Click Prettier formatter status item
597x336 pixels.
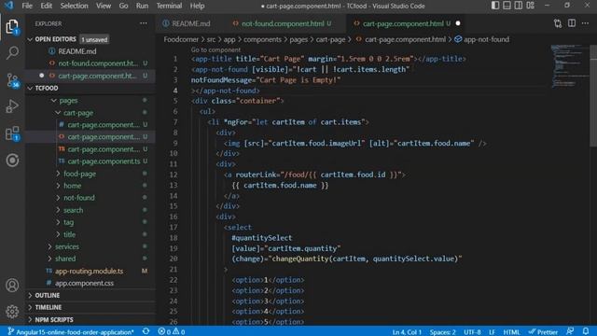543,332
